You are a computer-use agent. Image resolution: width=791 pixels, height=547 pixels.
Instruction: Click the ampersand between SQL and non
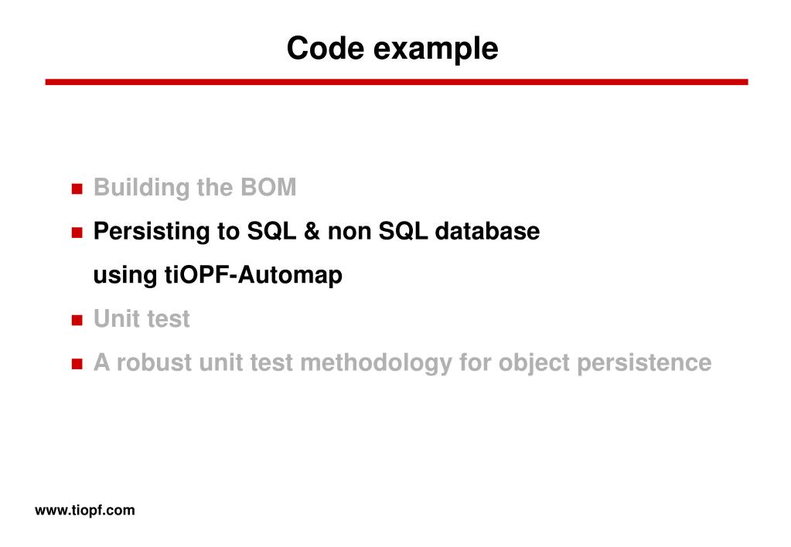(x=312, y=231)
